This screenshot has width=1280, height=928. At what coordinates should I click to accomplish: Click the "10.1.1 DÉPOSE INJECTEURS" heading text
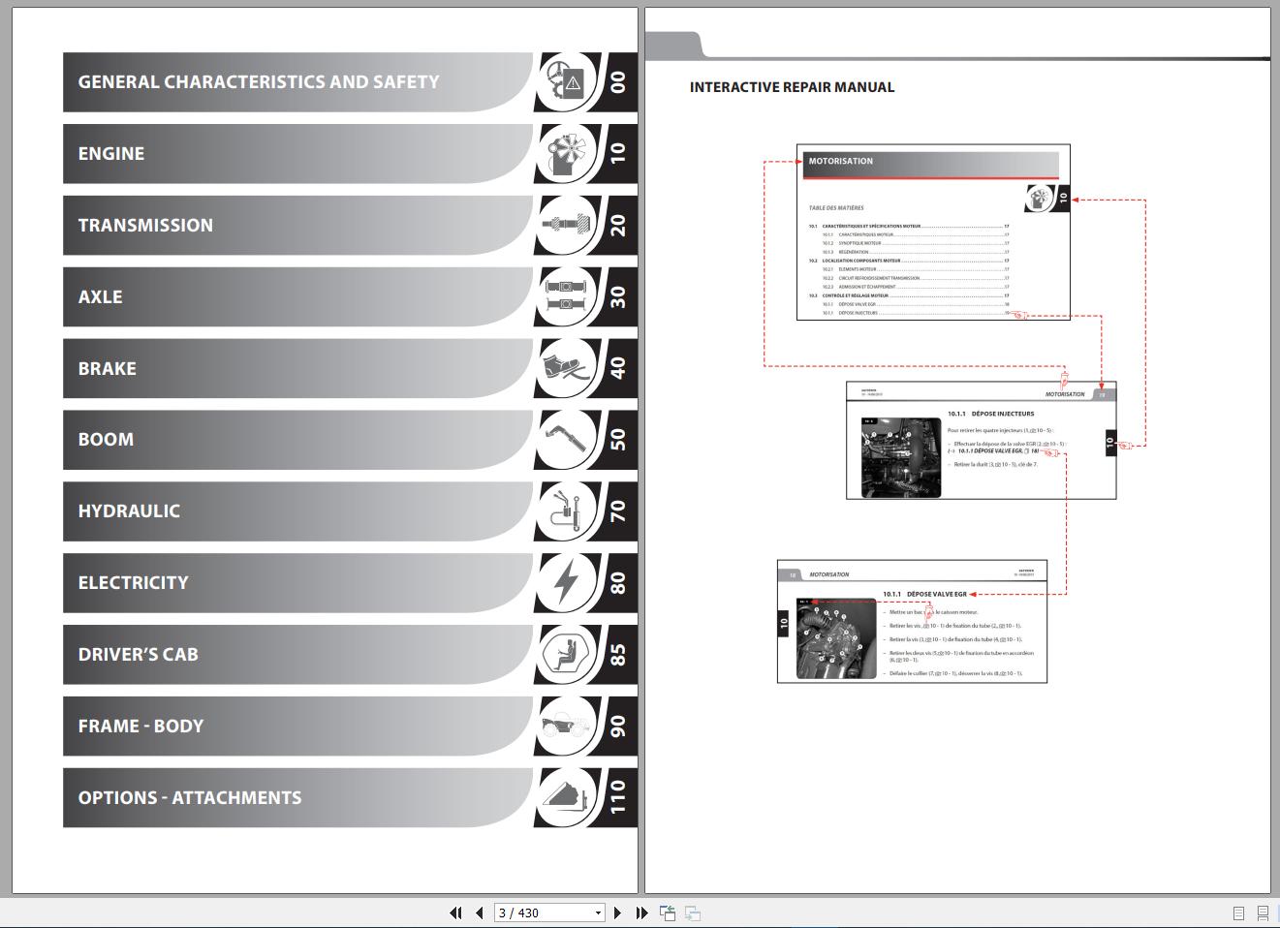(x=990, y=414)
